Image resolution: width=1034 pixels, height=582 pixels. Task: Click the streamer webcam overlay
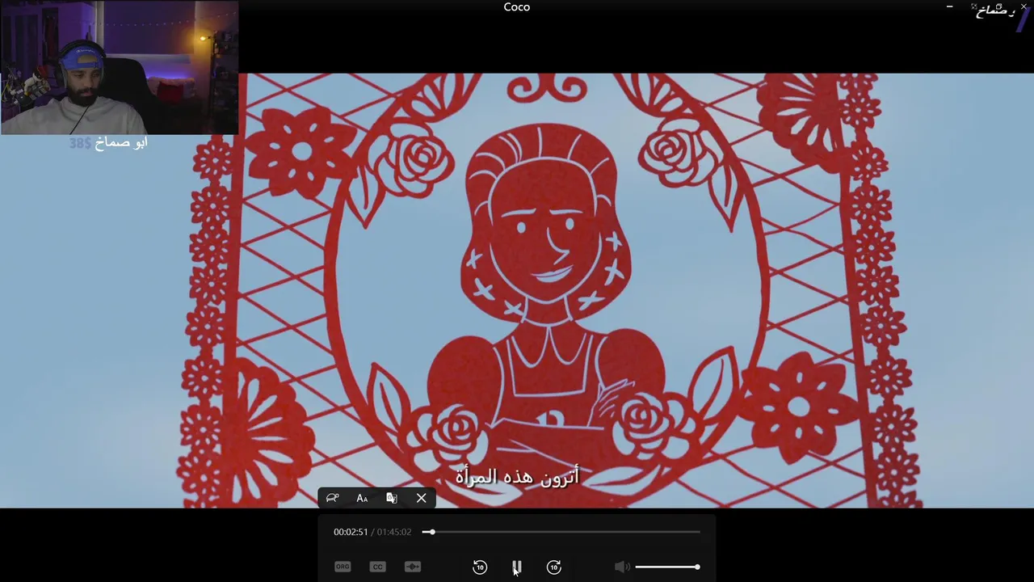(120, 68)
